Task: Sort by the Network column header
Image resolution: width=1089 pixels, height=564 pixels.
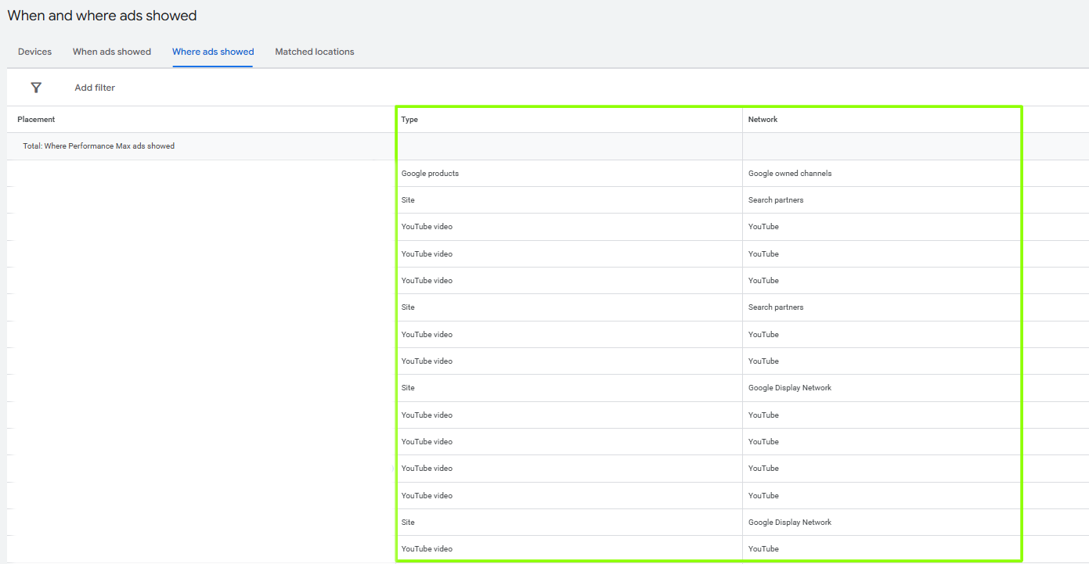Action: pyautogui.click(x=762, y=119)
